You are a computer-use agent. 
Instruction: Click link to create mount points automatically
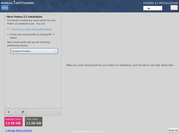point(32,29)
